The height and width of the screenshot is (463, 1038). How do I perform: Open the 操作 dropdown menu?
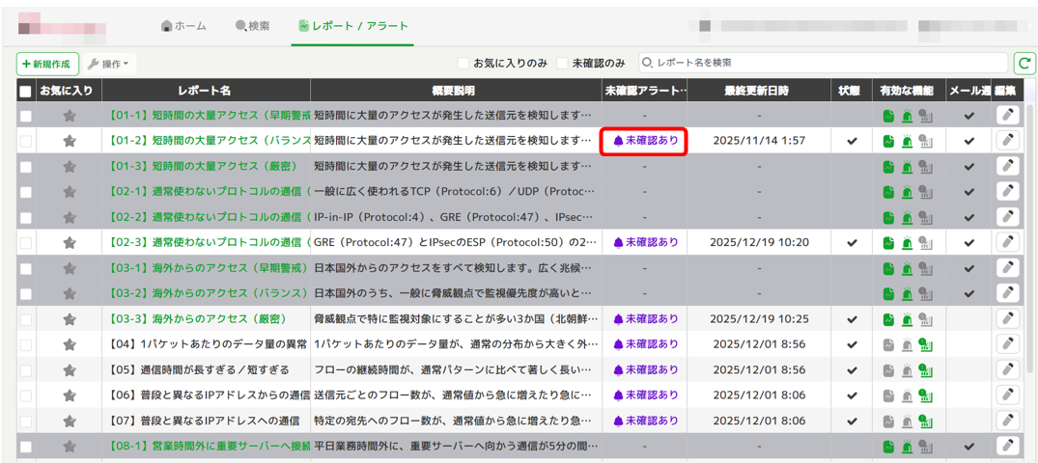point(108,64)
